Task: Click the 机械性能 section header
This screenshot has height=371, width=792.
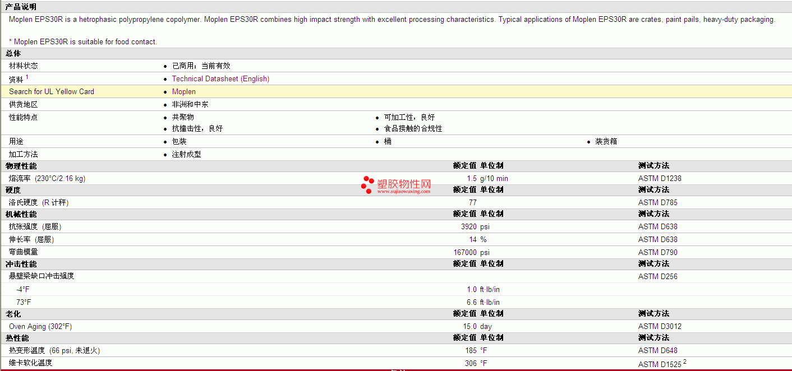Action: click(x=21, y=215)
